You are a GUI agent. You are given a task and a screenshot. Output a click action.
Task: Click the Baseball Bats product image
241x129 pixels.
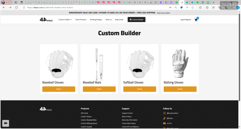pos(99,64)
